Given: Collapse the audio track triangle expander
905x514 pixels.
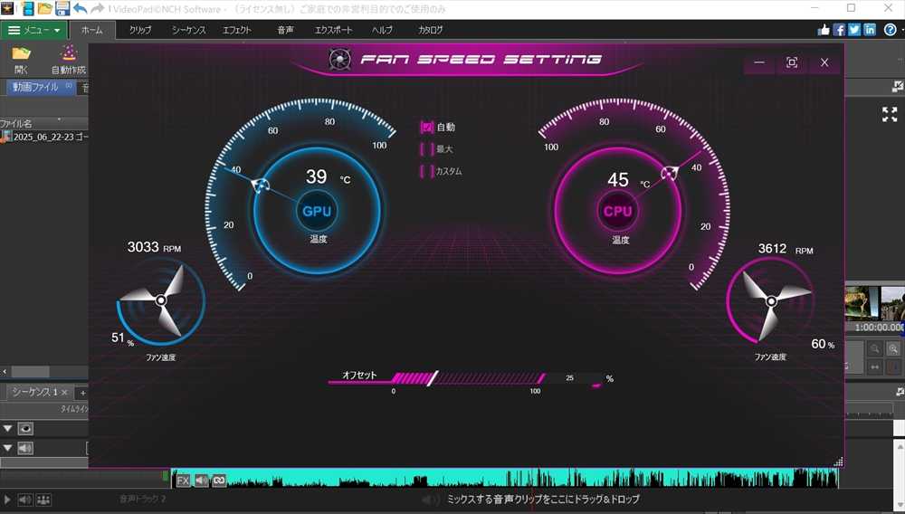Looking at the screenshot, I should 8,448.
